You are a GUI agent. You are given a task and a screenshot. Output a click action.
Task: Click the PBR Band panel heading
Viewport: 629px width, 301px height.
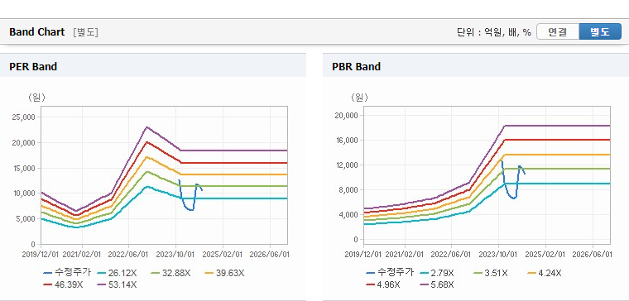coord(356,66)
